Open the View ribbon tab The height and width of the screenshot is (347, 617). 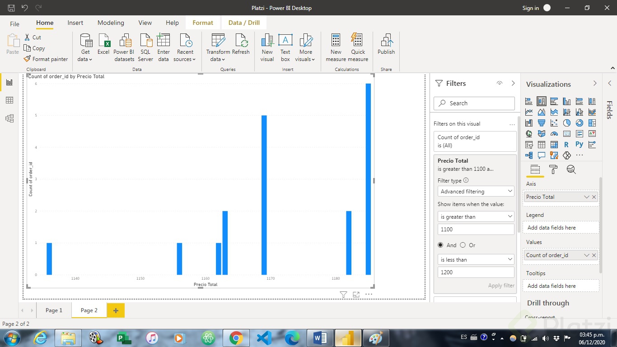[x=145, y=23]
